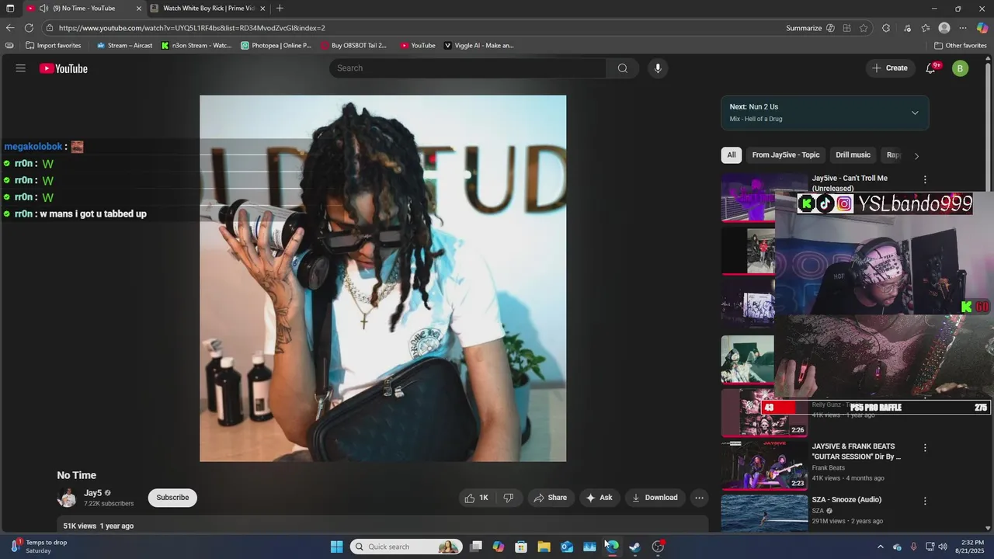Screen dimensions: 994x559
Task: Go back to the previous page
Action: point(10,28)
